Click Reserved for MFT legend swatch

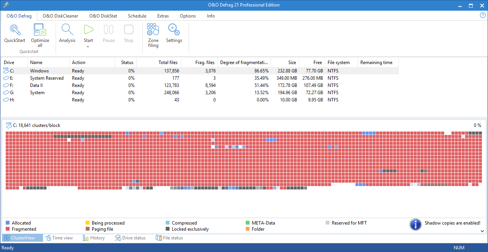point(328,223)
